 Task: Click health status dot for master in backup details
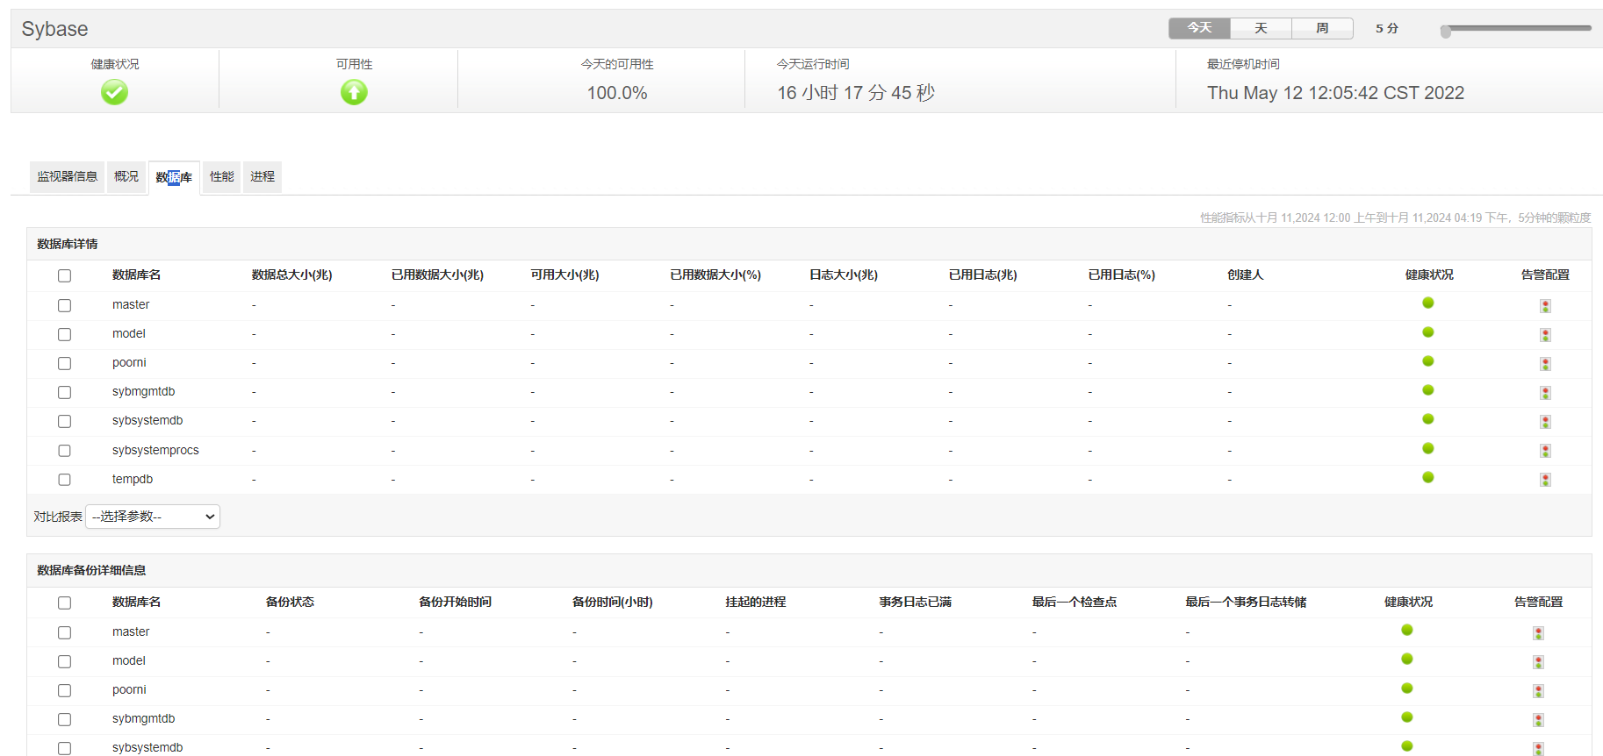point(1407,630)
